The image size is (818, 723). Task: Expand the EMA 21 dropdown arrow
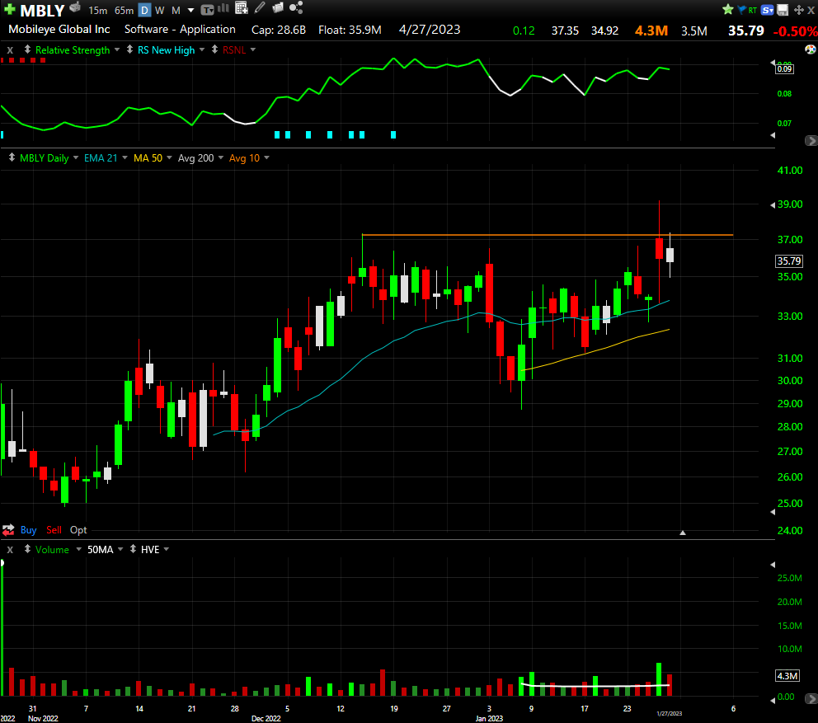125,157
